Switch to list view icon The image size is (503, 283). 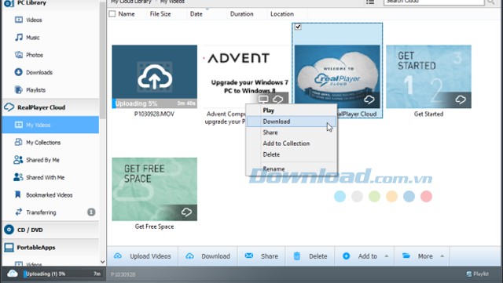(x=370, y=2)
